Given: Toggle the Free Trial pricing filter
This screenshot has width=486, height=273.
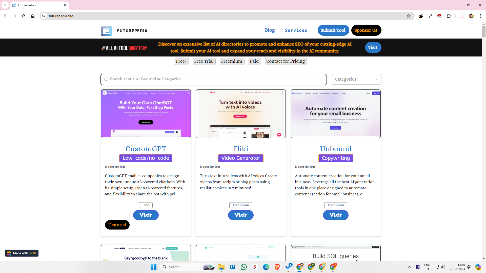Looking at the screenshot, I should tap(204, 61).
